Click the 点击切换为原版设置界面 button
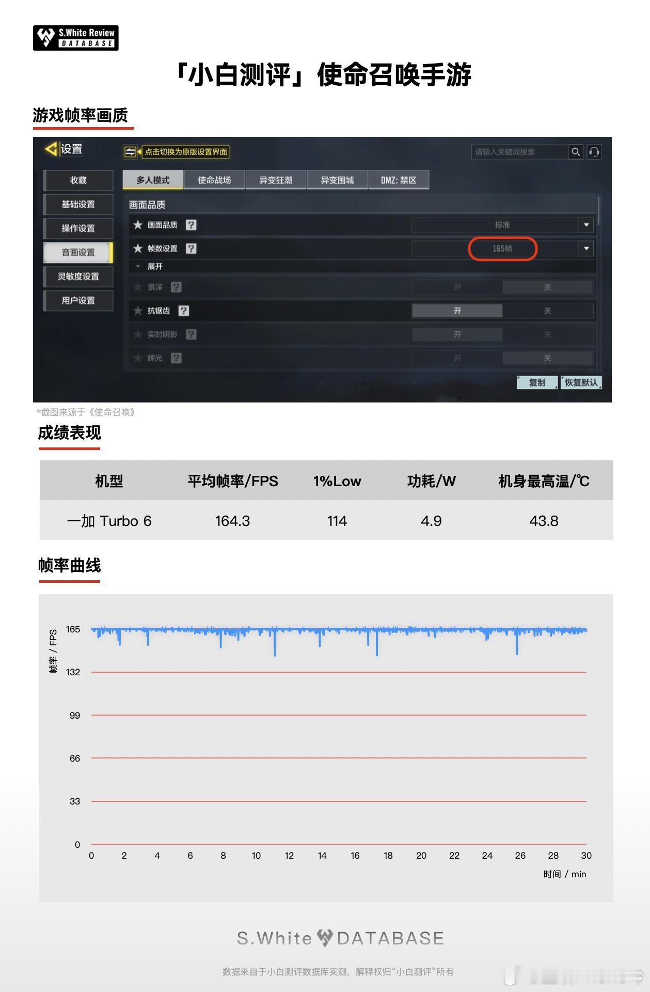This screenshot has height=992, width=650. click(x=185, y=152)
